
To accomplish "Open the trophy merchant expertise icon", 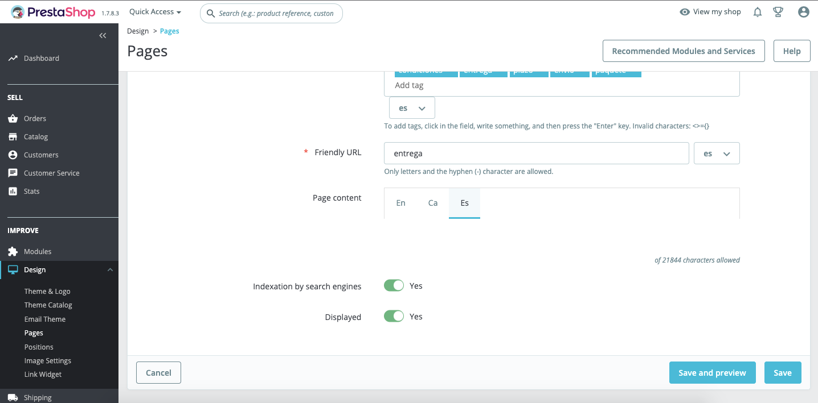I will tap(778, 12).
